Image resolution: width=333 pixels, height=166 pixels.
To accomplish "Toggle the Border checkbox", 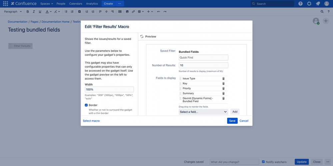I will 86,105.
